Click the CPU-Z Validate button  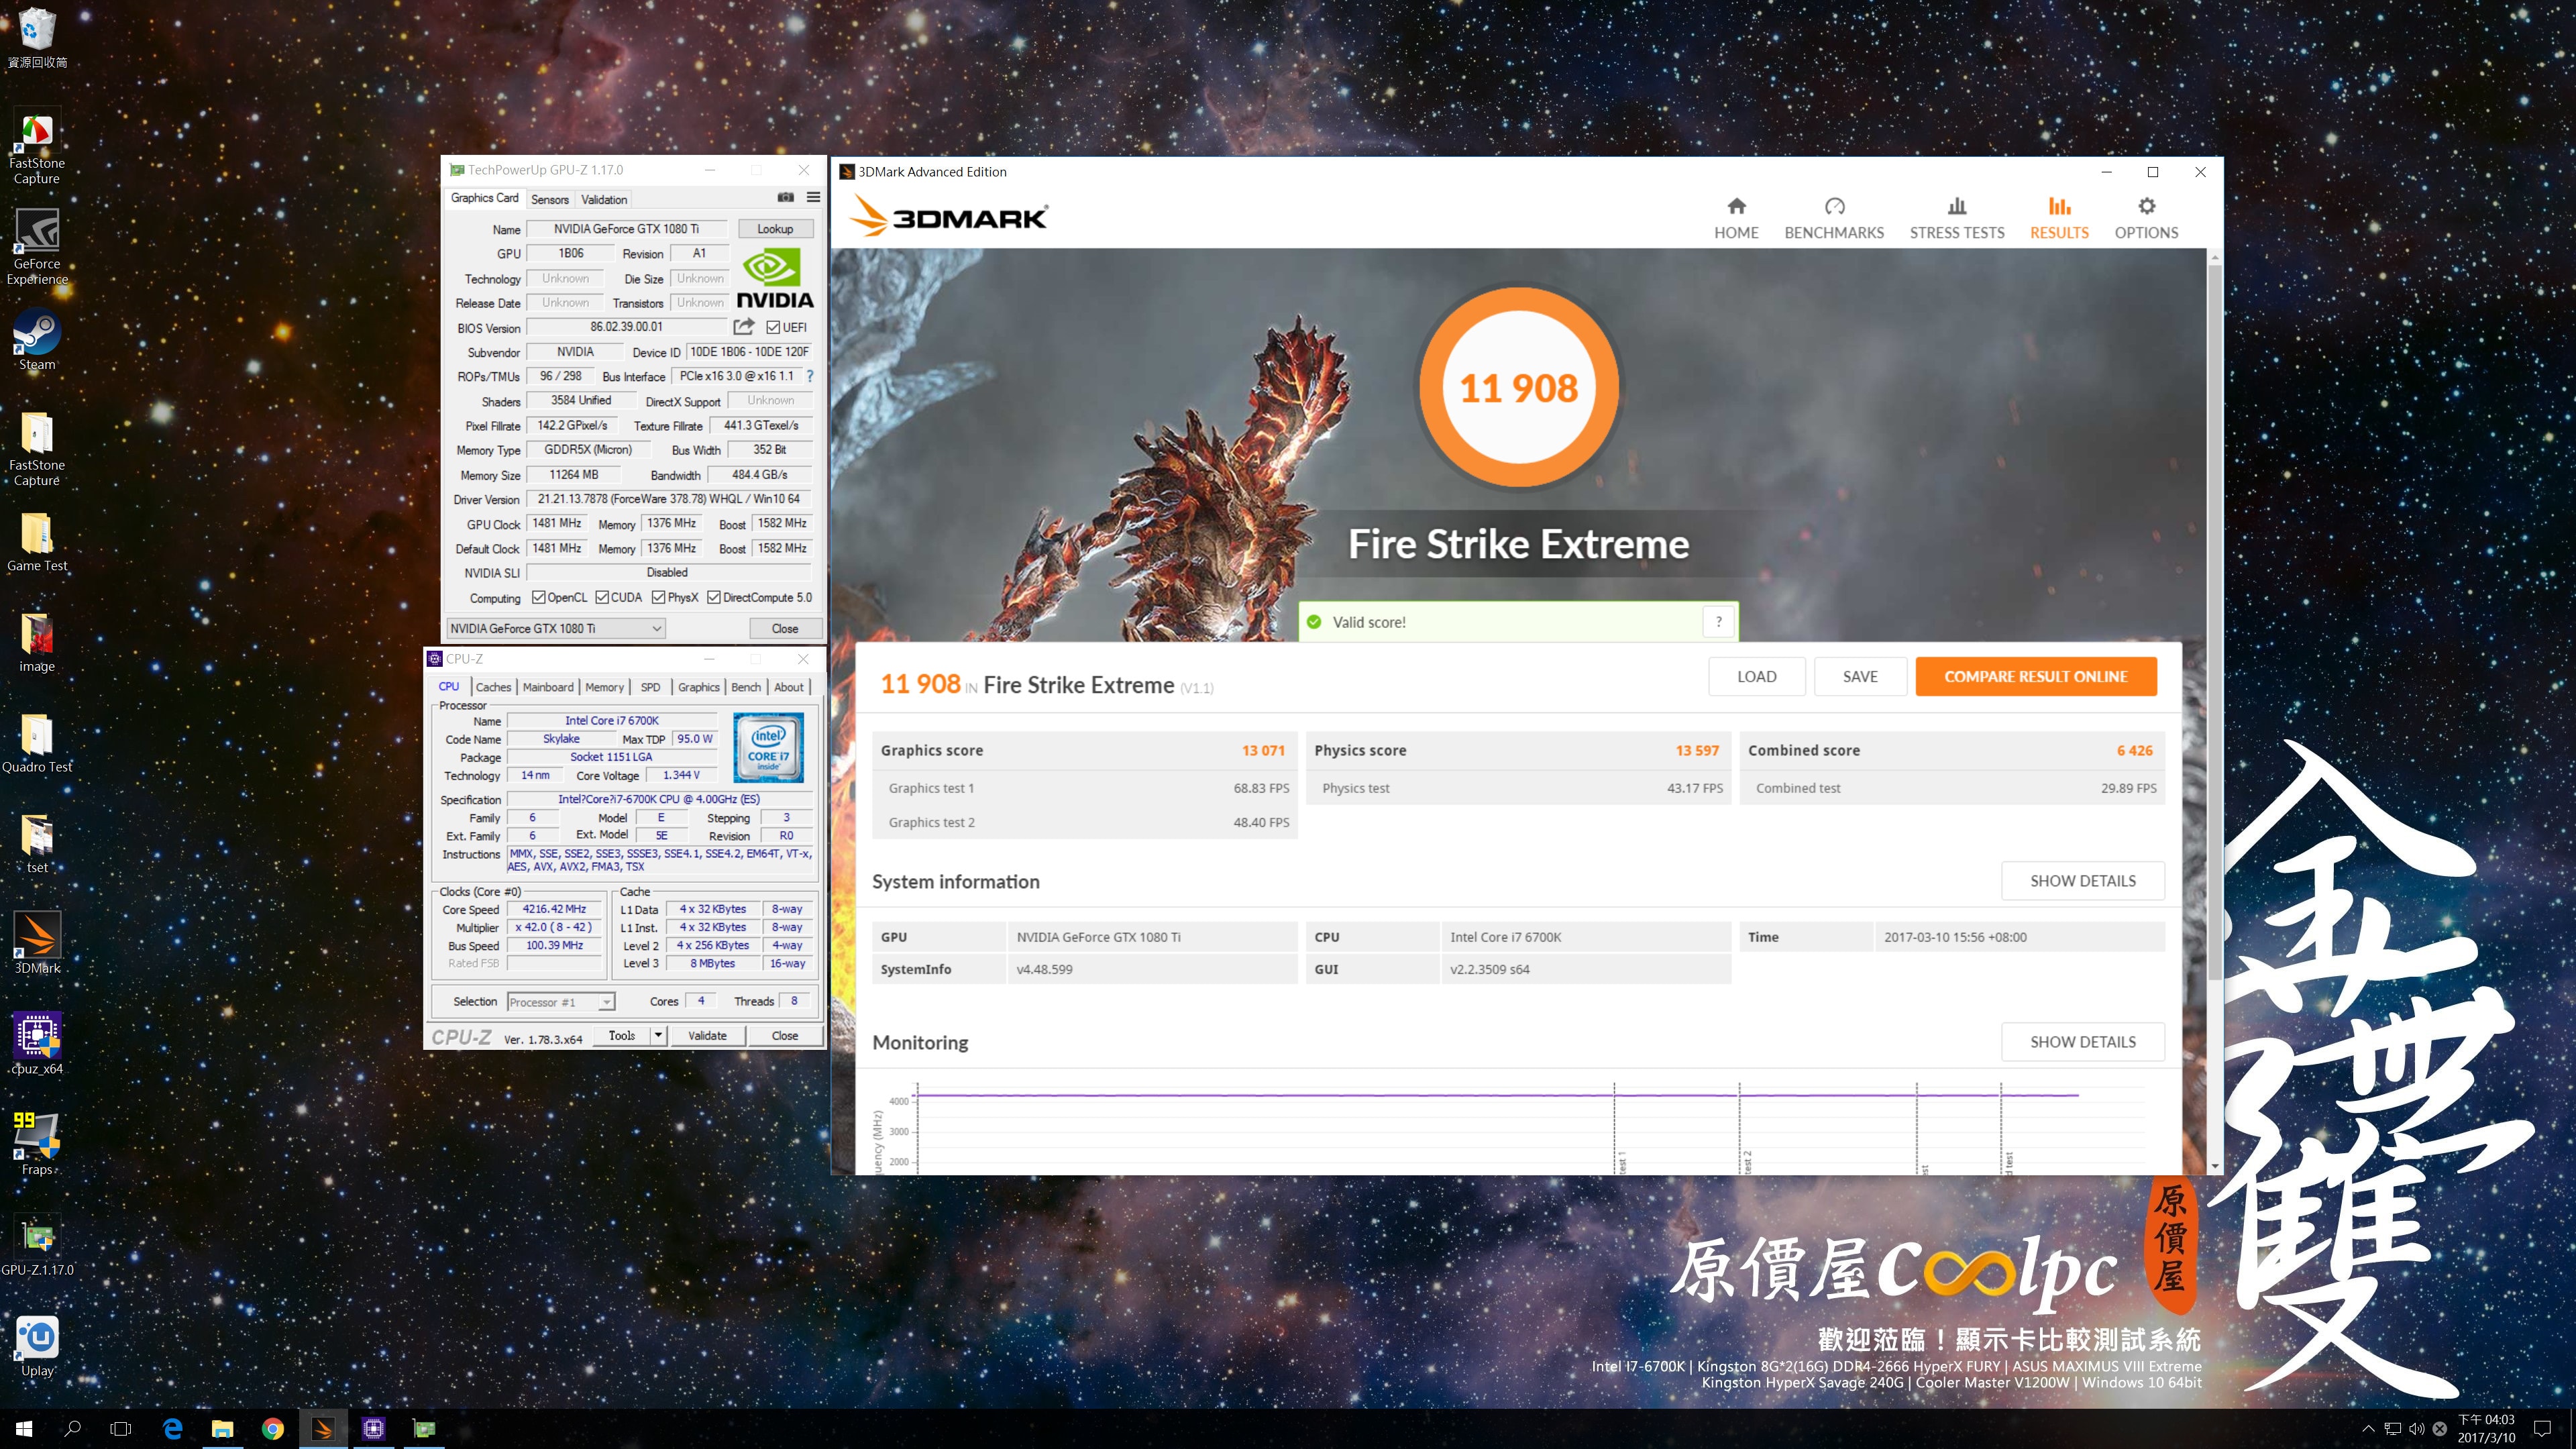[x=707, y=1035]
